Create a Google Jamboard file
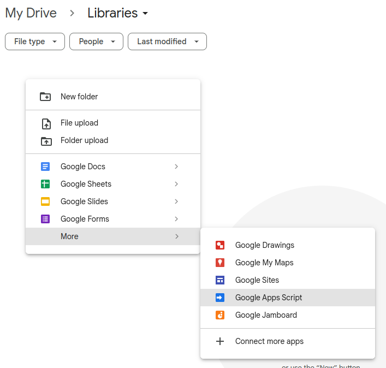Viewport: 386px width, 368px height. click(288, 315)
